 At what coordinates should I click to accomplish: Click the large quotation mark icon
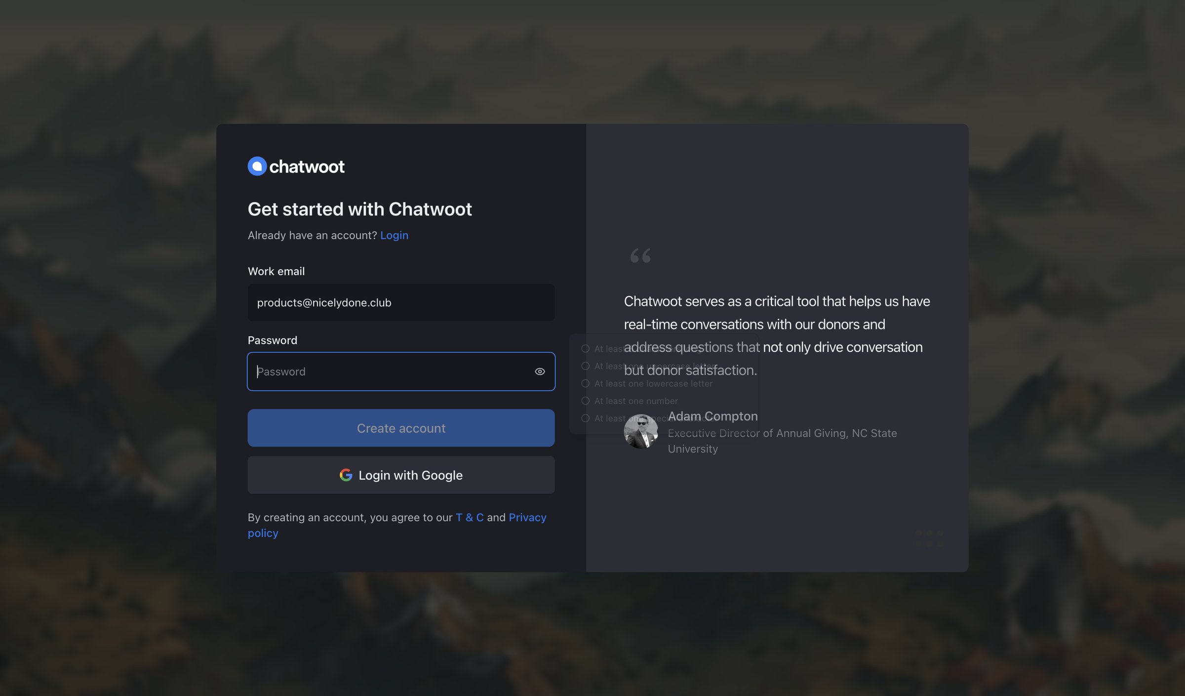pyautogui.click(x=640, y=255)
